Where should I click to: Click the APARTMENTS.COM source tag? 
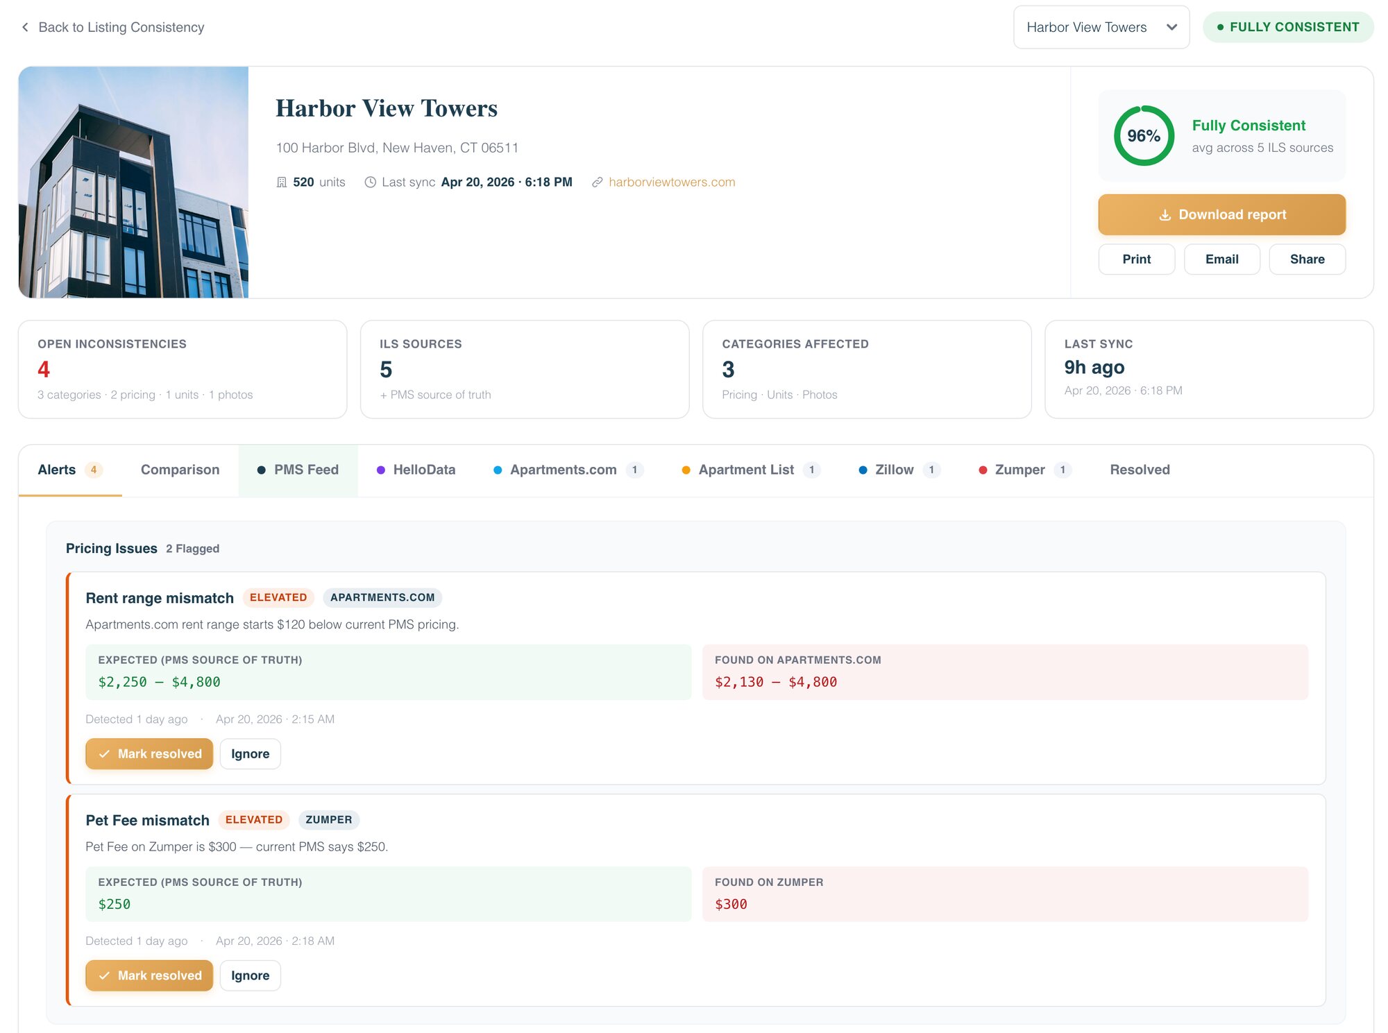pyautogui.click(x=382, y=598)
